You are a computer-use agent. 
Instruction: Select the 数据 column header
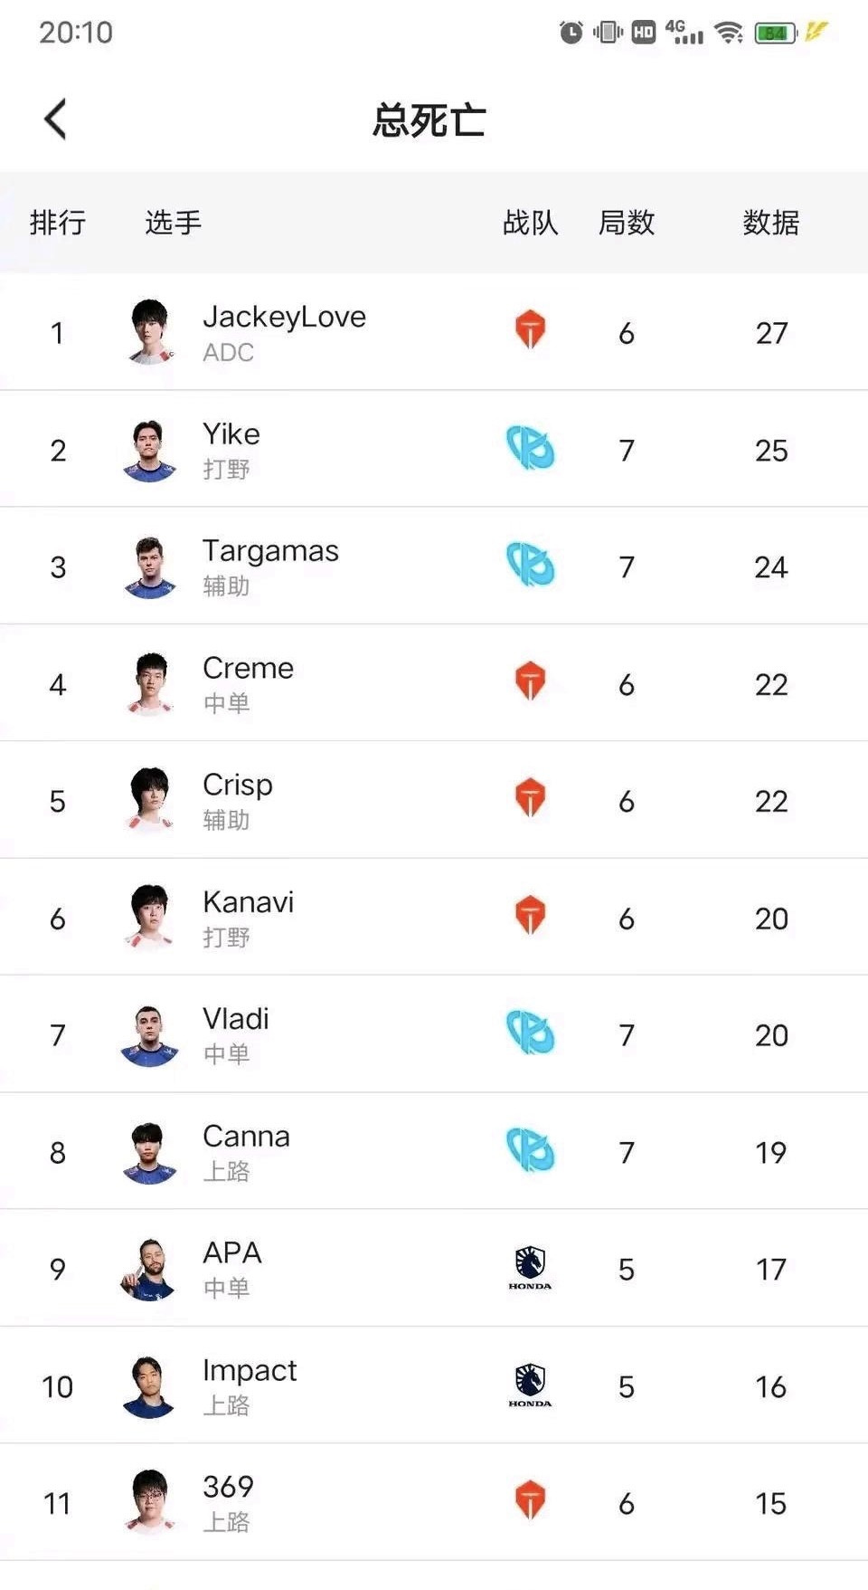pyautogui.click(x=770, y=223)
